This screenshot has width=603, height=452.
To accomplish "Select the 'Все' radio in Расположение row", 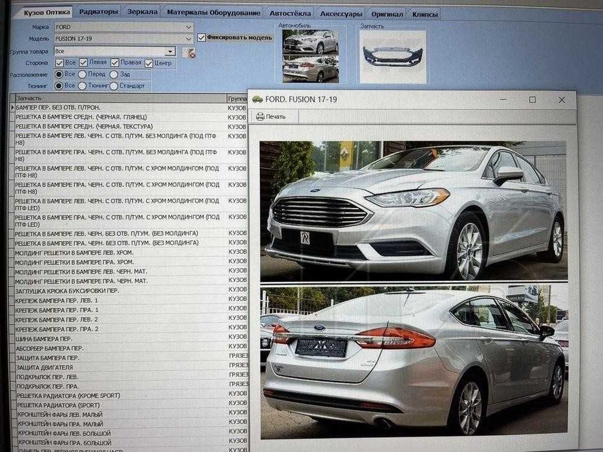I will [x=59, y=74].
